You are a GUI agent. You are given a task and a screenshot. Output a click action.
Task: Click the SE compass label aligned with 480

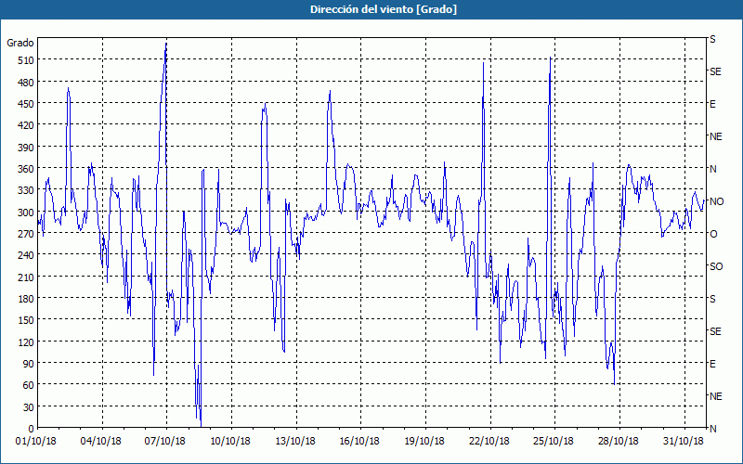pyautogui.click(x=715, y=71)
